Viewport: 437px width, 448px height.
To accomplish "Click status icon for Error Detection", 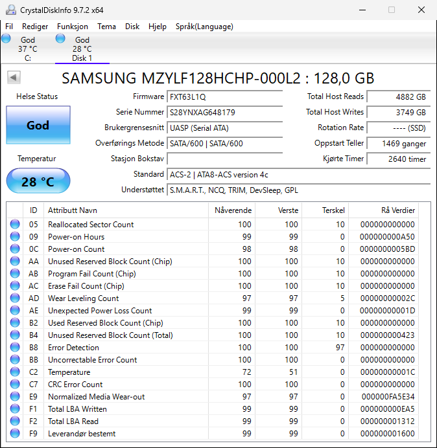I will (x=15, y=347).
